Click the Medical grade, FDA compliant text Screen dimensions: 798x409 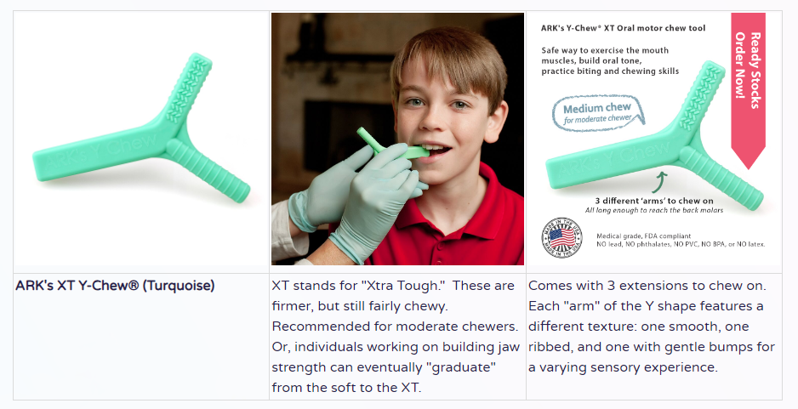[x=644, y=236]
